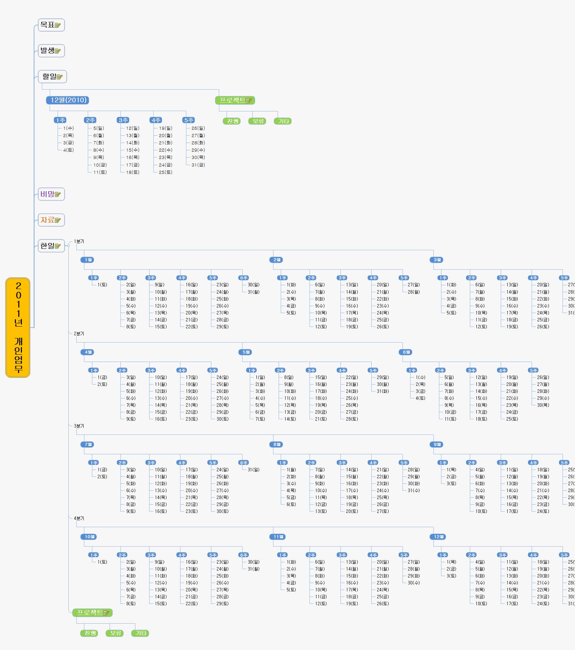Collapse the 한일 branch using its circle handle

tap(68, 246)
